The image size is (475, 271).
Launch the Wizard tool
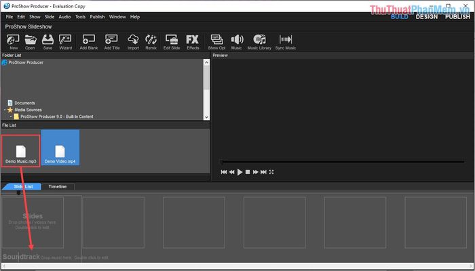coord(65,42)
